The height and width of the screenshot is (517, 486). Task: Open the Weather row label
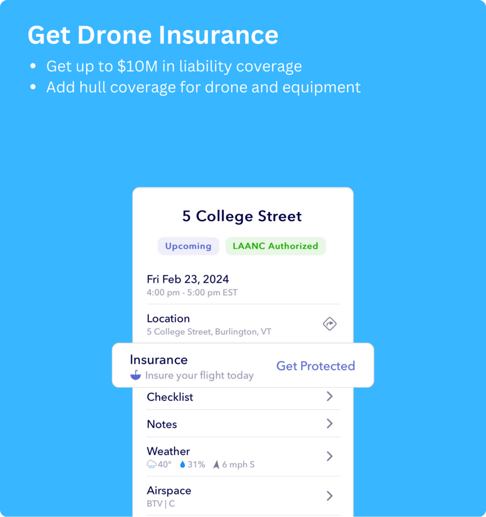[x=169, y=451]
